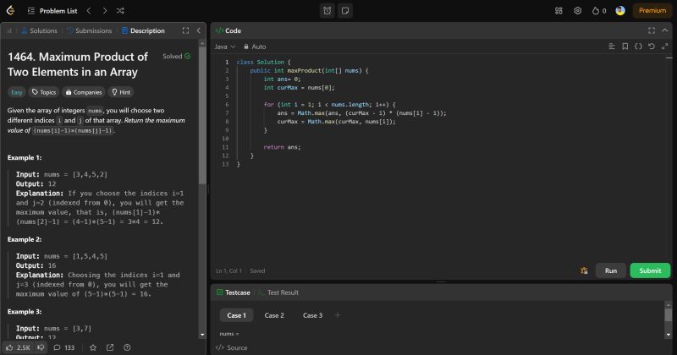Viewport: 677px width, 355px height.
Task: Click the curly braces icon
Action: pos(638,46)
